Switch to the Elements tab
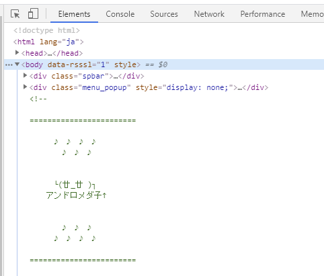This screenshot has height=276, width=324. (74, 14)
